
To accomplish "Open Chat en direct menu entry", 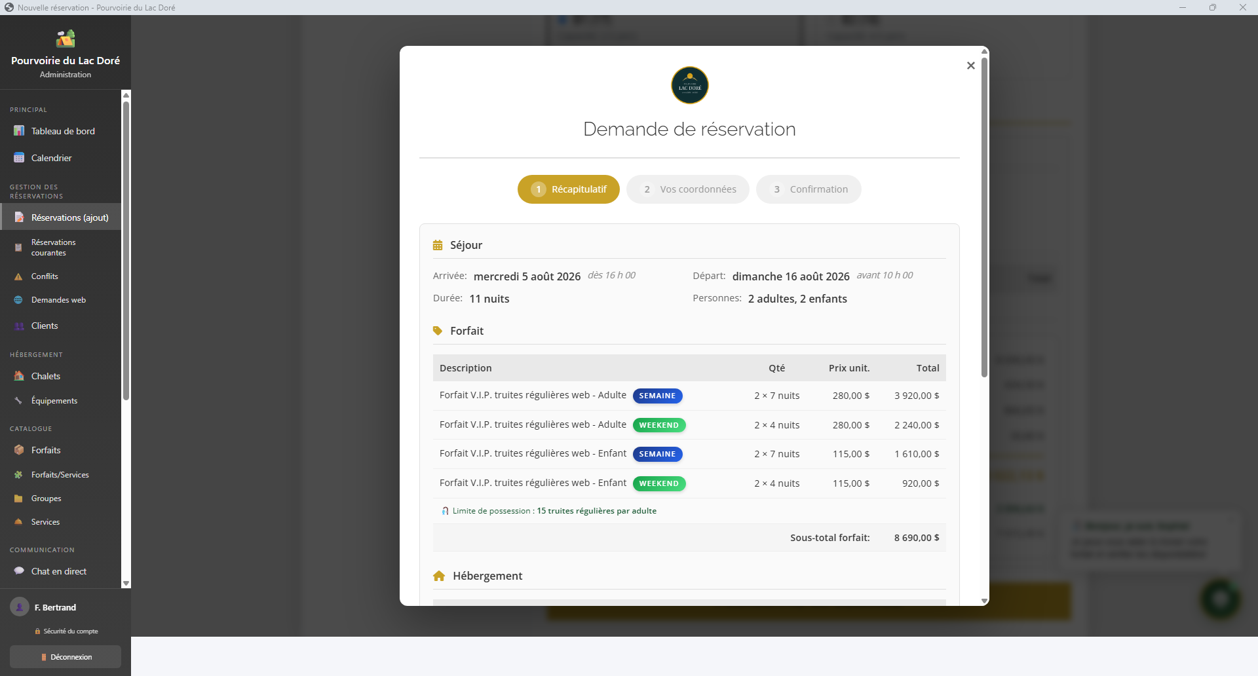I will pos(60,571).
